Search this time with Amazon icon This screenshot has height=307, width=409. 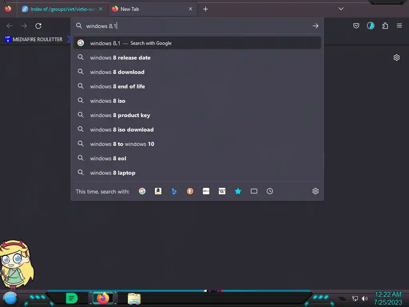[x=158, y=191]
